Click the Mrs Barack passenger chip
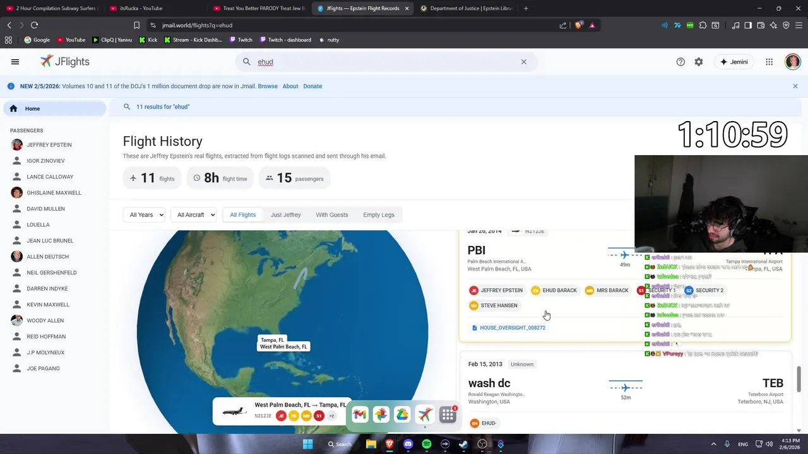808x454 pixels. 607,291
